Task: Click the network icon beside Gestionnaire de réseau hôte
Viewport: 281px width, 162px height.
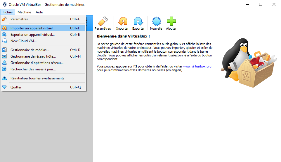Action: tap(4, 56)
